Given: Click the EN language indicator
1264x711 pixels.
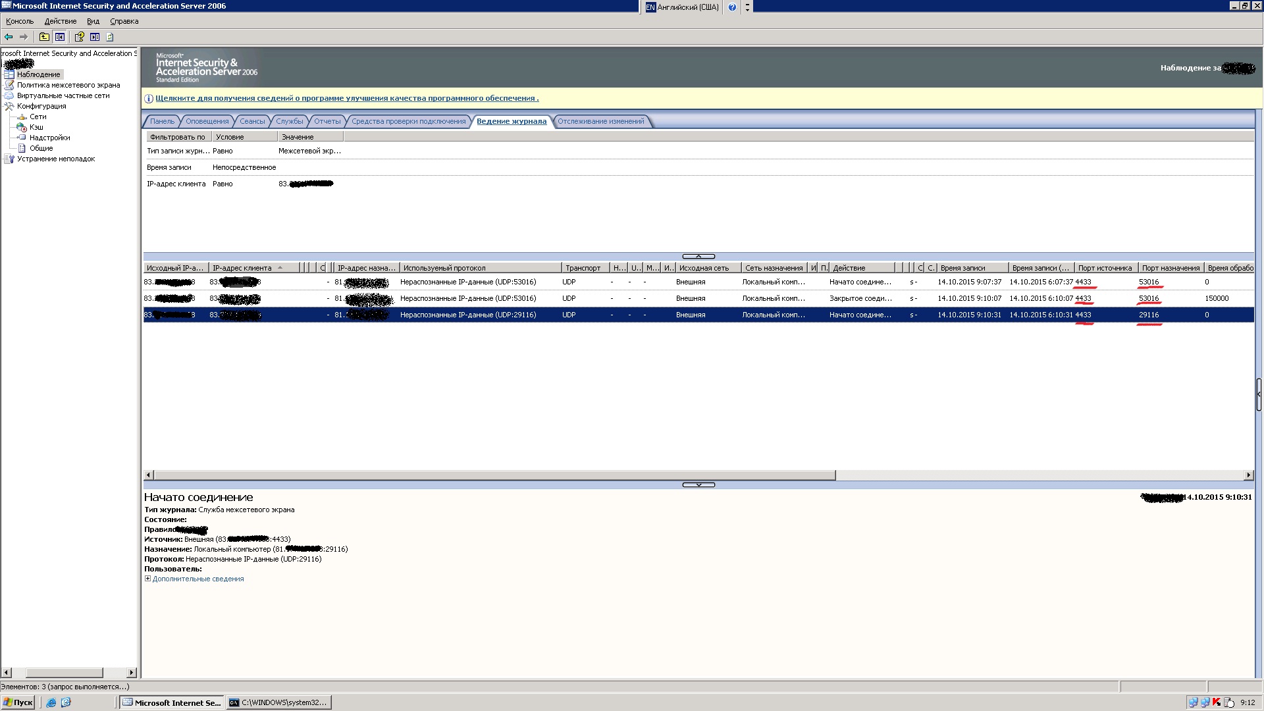Looking at the screenshot, I should click(650, 7).
